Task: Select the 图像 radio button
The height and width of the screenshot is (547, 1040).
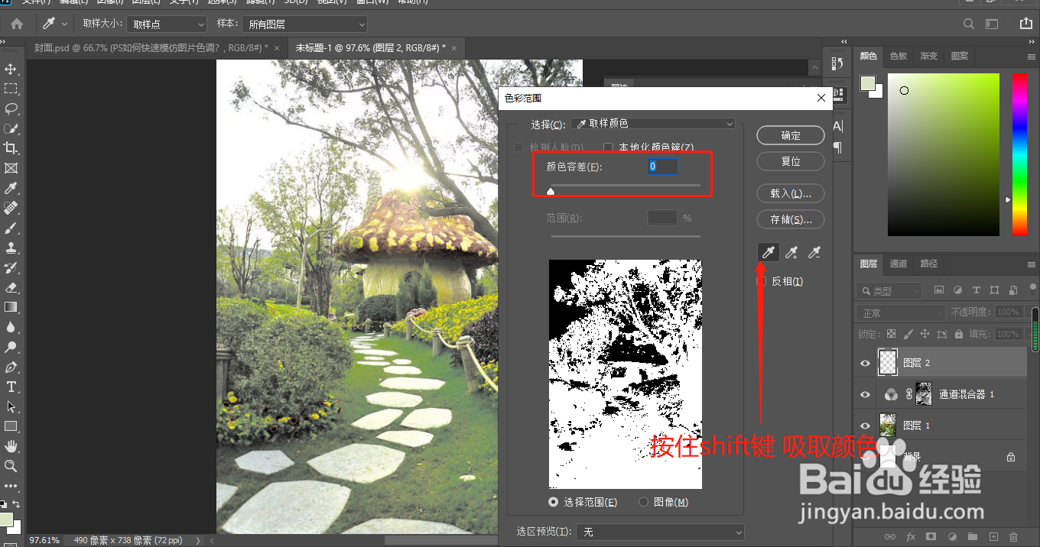Action: [643, 502]
